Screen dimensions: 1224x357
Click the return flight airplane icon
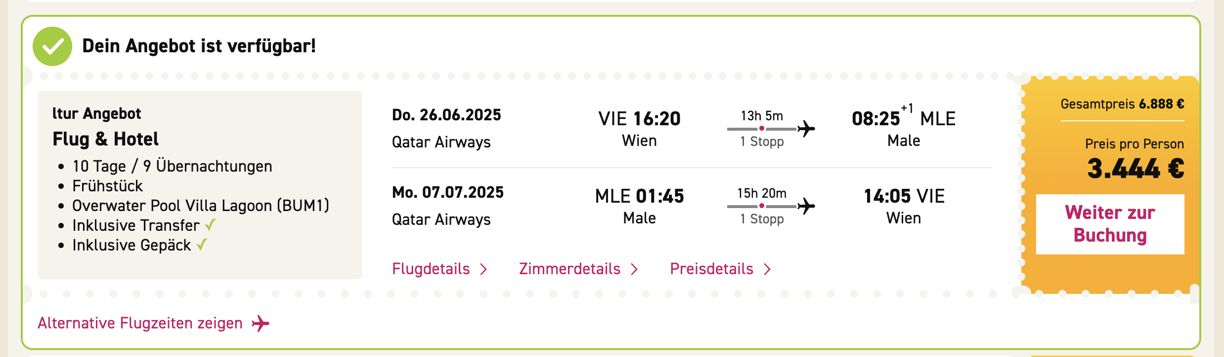(806, 206)
